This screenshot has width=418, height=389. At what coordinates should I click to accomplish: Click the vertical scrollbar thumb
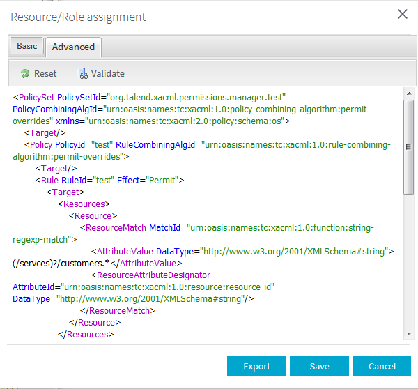point(409,146)
